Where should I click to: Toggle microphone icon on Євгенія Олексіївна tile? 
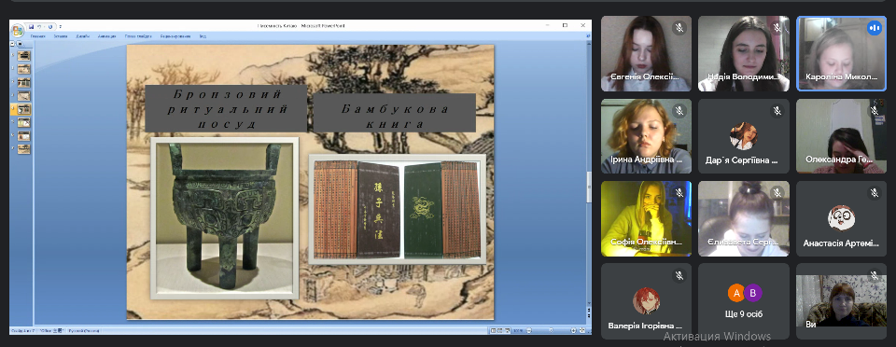click(x=679, y=27)
